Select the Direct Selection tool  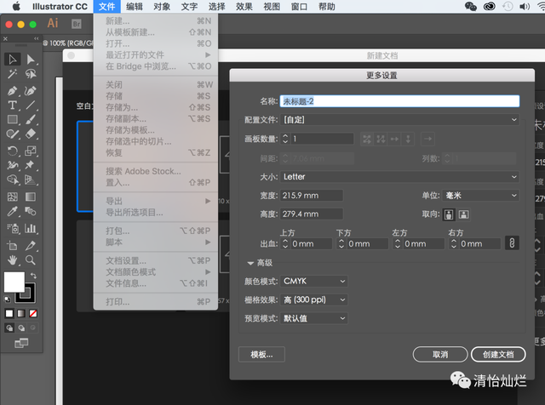[31, 59]
